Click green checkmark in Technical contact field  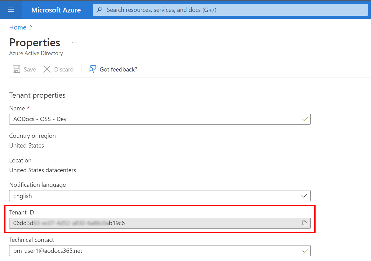305,251
